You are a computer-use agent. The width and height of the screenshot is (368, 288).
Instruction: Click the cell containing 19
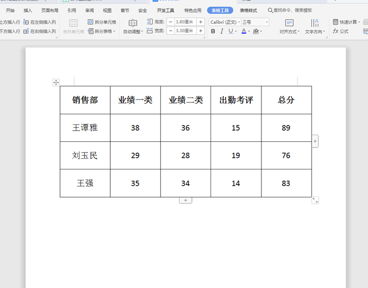pos(236,155)
